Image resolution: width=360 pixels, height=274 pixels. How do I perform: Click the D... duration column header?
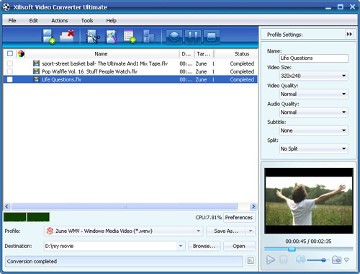coord(186,53)
